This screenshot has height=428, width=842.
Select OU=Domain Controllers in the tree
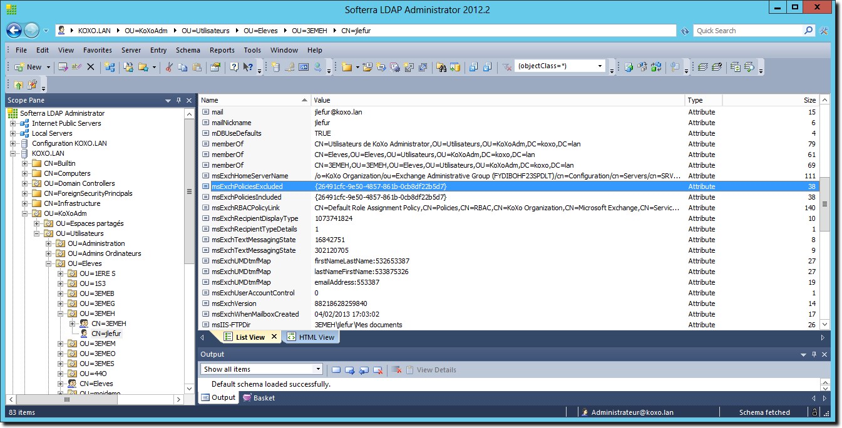(x=80, y=183)
